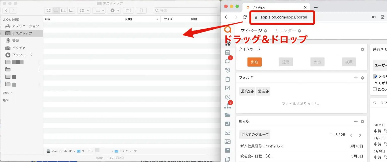The image size is (387, 162).
Task: Open address card icon in sidebar
Action: pyautogui.click(x=228, y=142)
